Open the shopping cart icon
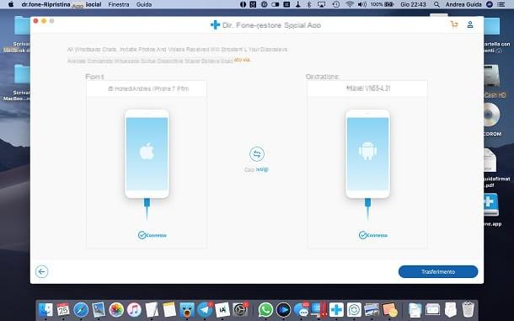Image resolution: width=514 pixels, height=321 pixels. point(454,24)
